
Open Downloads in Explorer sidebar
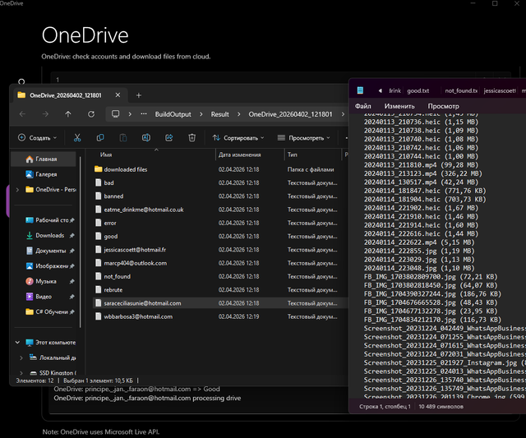point(49,235)
